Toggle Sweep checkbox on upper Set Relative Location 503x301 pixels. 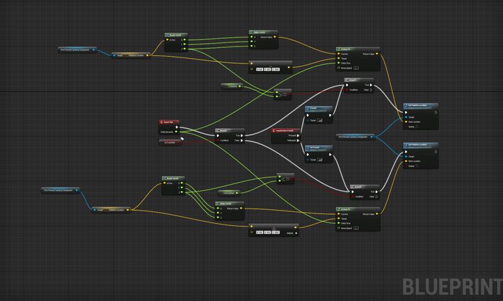[417, 127]
